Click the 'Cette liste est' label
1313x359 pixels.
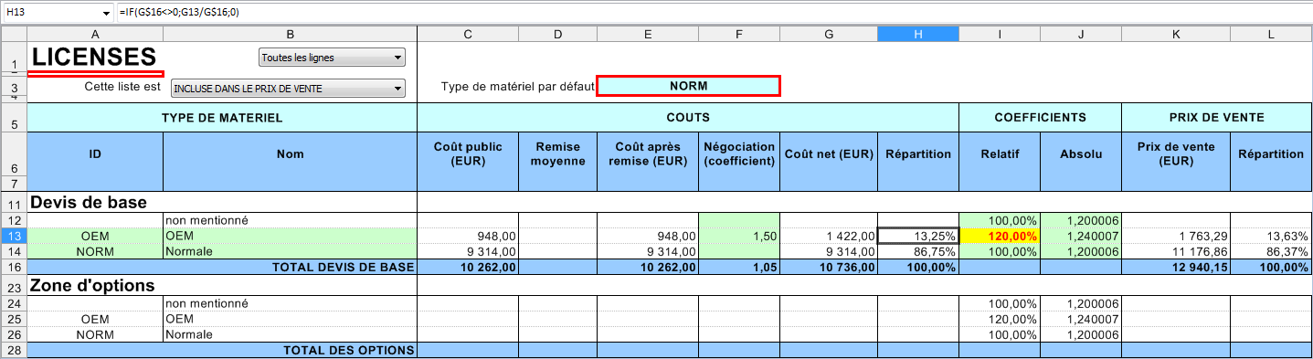(122, 87)
